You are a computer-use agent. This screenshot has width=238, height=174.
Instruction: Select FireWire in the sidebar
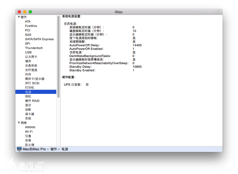31,26
